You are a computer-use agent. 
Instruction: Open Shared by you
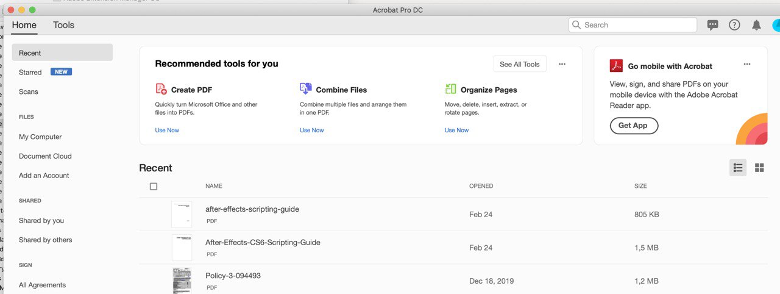(x=41, y=221)
